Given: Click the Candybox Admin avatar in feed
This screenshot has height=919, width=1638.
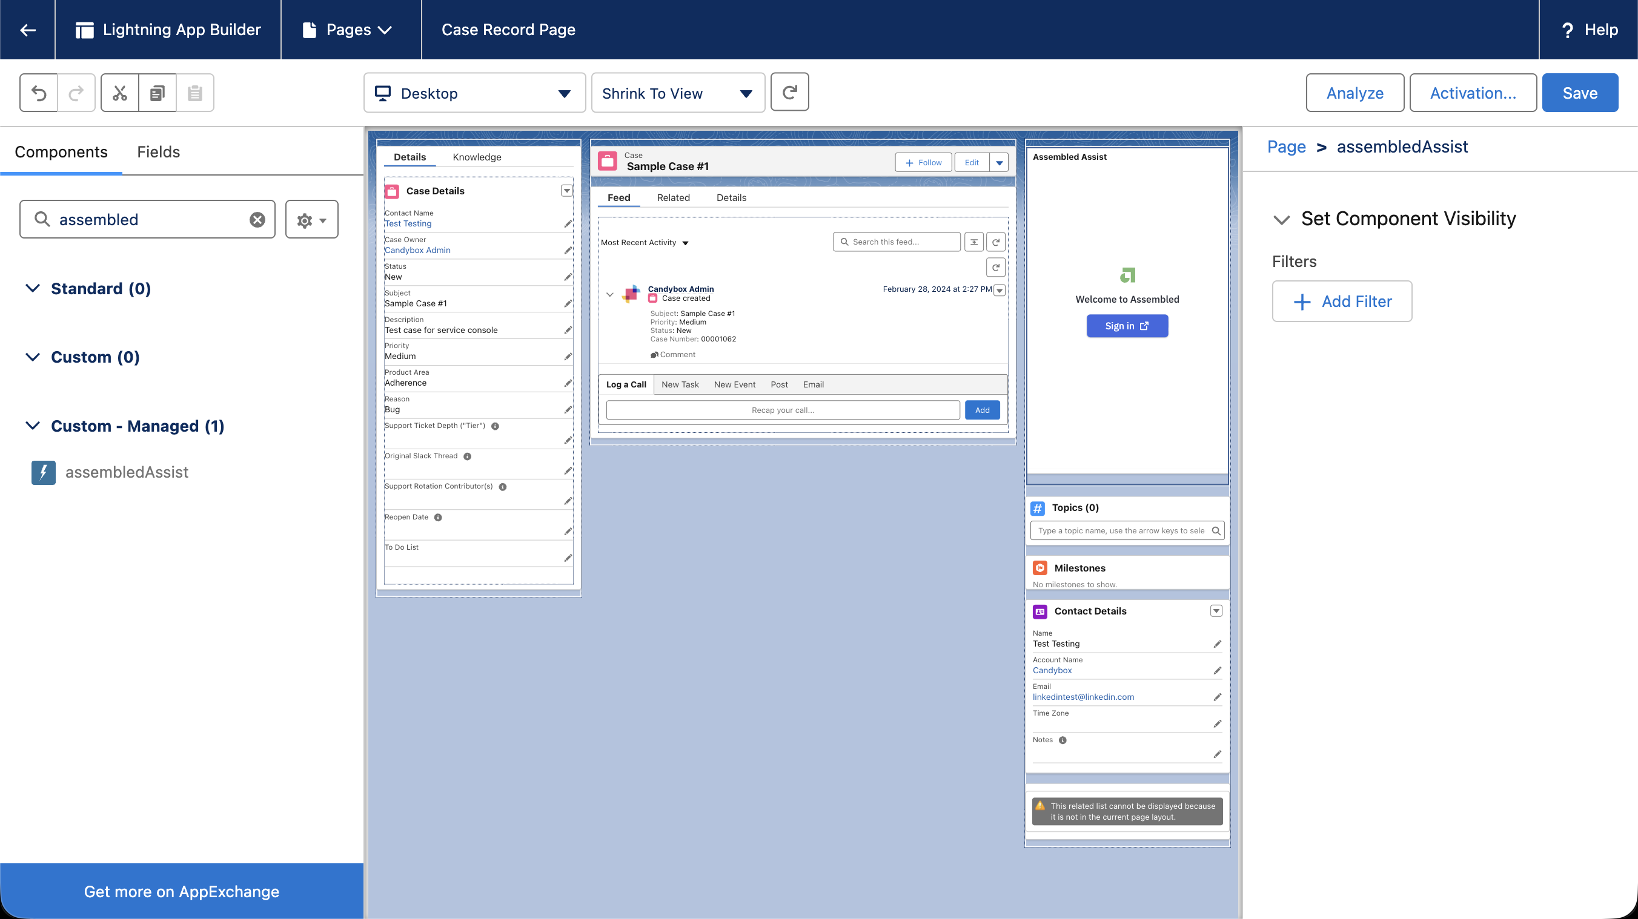Looking at the screenshot, I should point(631,294).
